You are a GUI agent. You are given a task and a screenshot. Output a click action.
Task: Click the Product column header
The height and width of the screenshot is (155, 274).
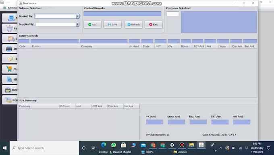[x=55, y=46]
